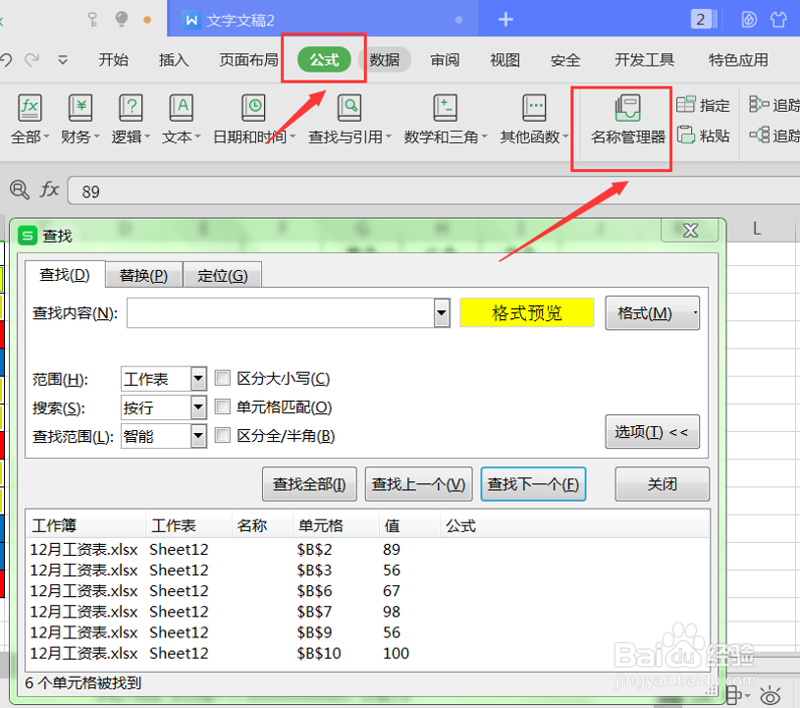This screenshot has height=708, width=800.
Task: Click the 关闭 button in dialog
Action: tap(663, 484)
